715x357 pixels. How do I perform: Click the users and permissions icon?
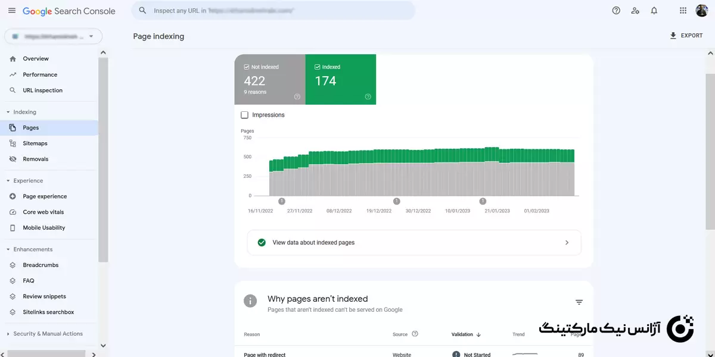[635, 11]
